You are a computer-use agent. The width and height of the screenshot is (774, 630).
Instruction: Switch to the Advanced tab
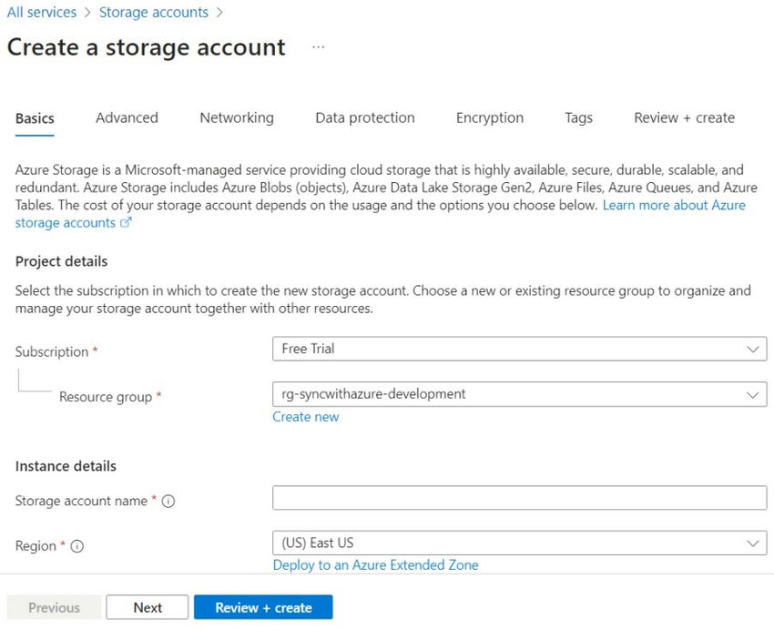click(x=127, y=117)
